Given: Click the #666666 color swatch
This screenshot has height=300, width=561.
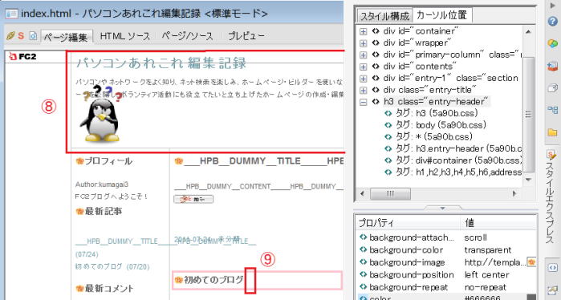Looking at the screenshot, I should click(531, 298).
